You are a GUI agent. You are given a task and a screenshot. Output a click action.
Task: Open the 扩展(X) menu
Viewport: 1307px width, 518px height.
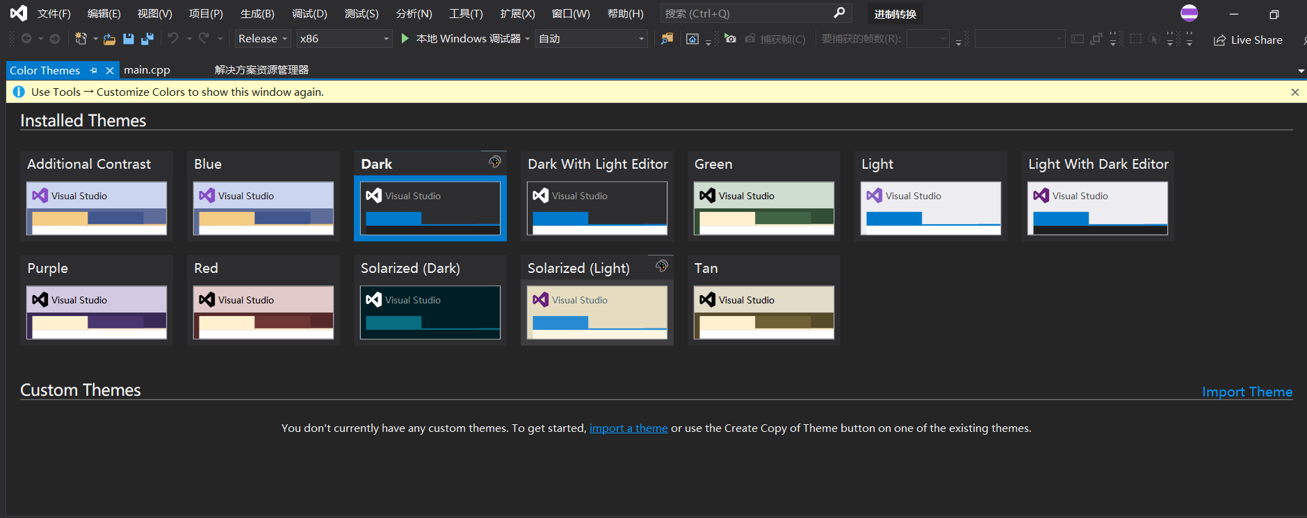coord(517,13)
